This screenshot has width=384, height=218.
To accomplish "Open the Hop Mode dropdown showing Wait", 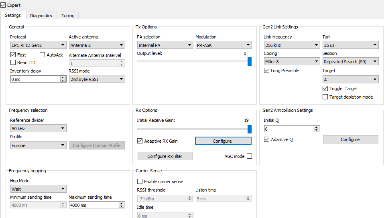I will [x=39, y=189].
